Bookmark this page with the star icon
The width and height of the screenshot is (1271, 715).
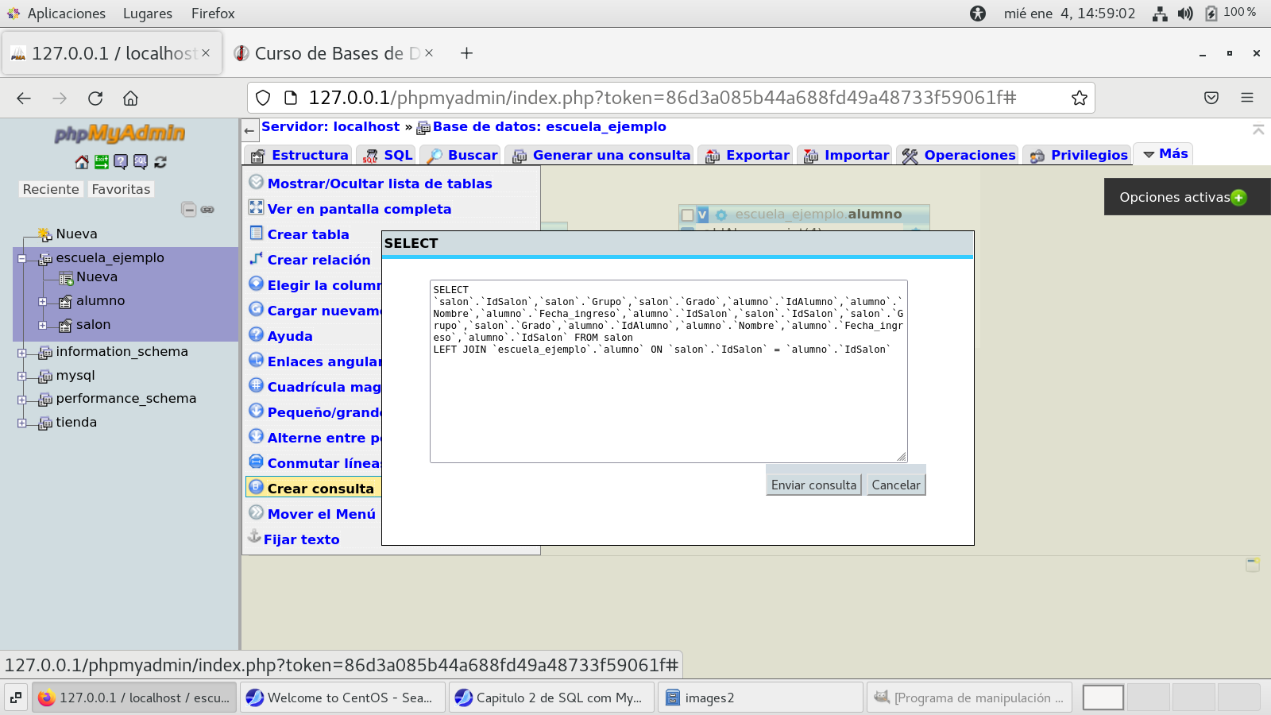(x=1079, y=98)
